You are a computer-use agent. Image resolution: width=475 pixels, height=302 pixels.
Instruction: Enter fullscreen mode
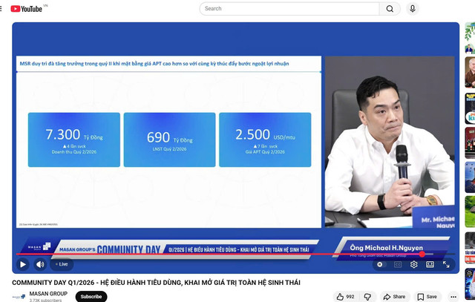point(446,264)
